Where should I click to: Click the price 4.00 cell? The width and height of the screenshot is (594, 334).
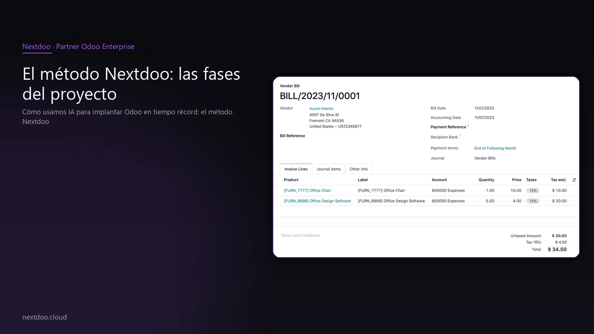click(x=517, y=201)
